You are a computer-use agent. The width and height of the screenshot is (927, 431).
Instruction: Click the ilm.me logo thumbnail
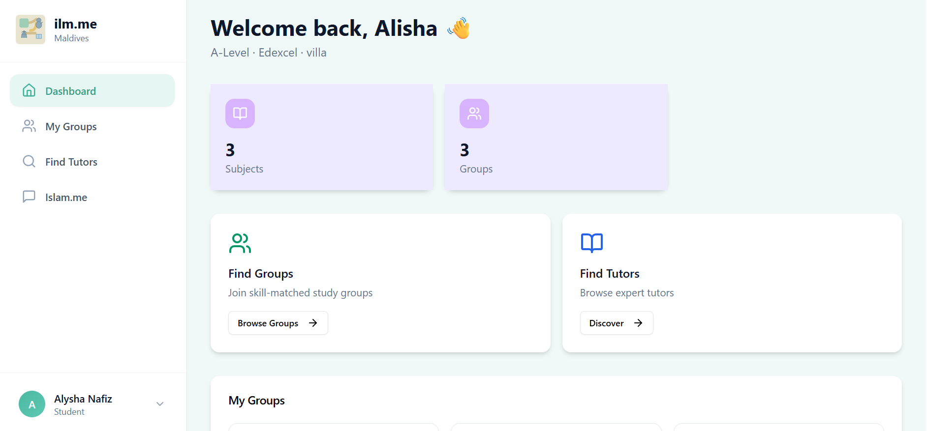pyautogui.click(x=31, y=29)
